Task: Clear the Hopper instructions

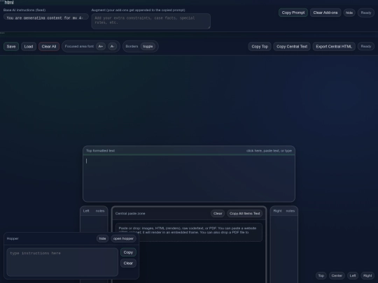Action: click(x=128, y=263)
